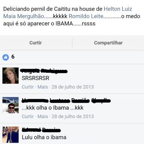Like the SRSRSRSR comment via Curtir
144x144 pixels.
(x=28, y=87)
